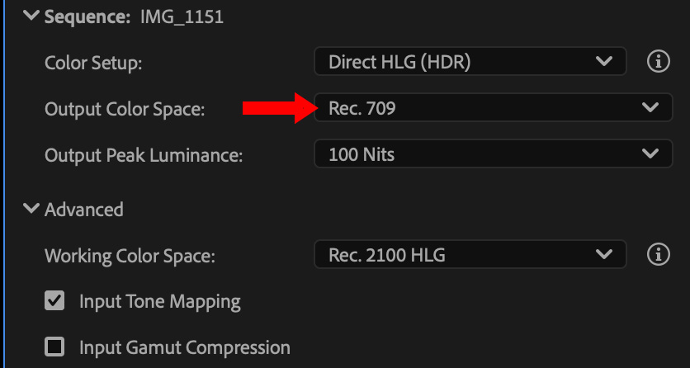Collapse the Sequence section chevron
The width and height of the screenshot is (690, 368).
(31, 16)
